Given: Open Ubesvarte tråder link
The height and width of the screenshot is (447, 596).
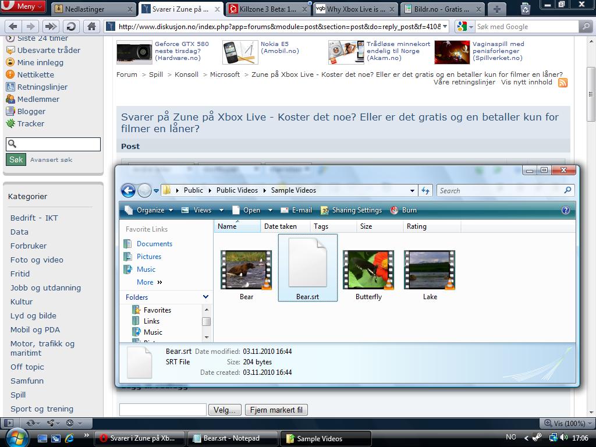Looking at the screenshot, I should (49, 50).
